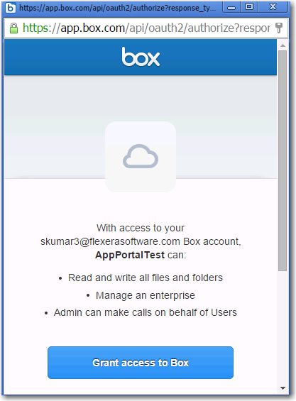
Task: Click empty scrollbar track below thumb
Action: pyautogui.click(x=283, y=327)
